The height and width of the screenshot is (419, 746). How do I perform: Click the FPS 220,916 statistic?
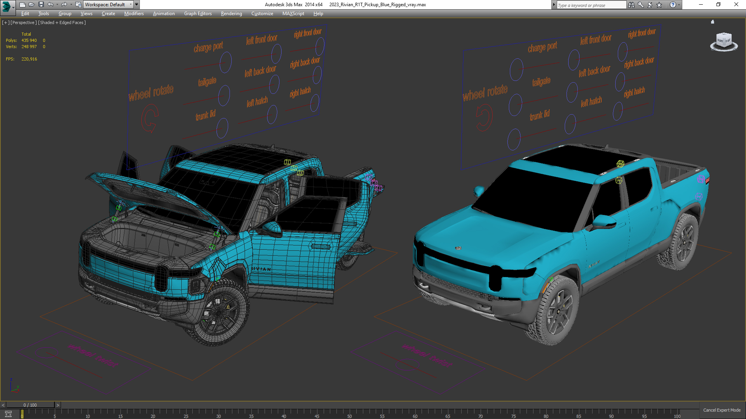coord(21,59)
